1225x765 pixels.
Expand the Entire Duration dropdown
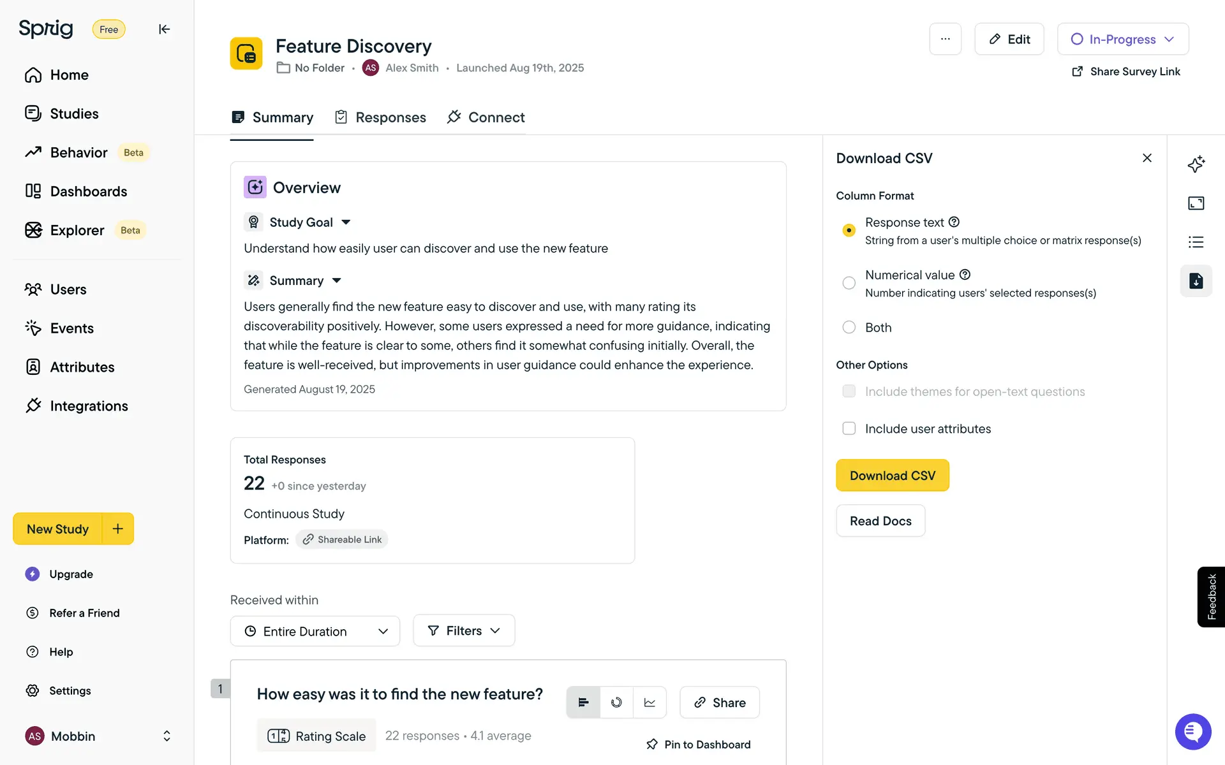(x=315, y=631)
